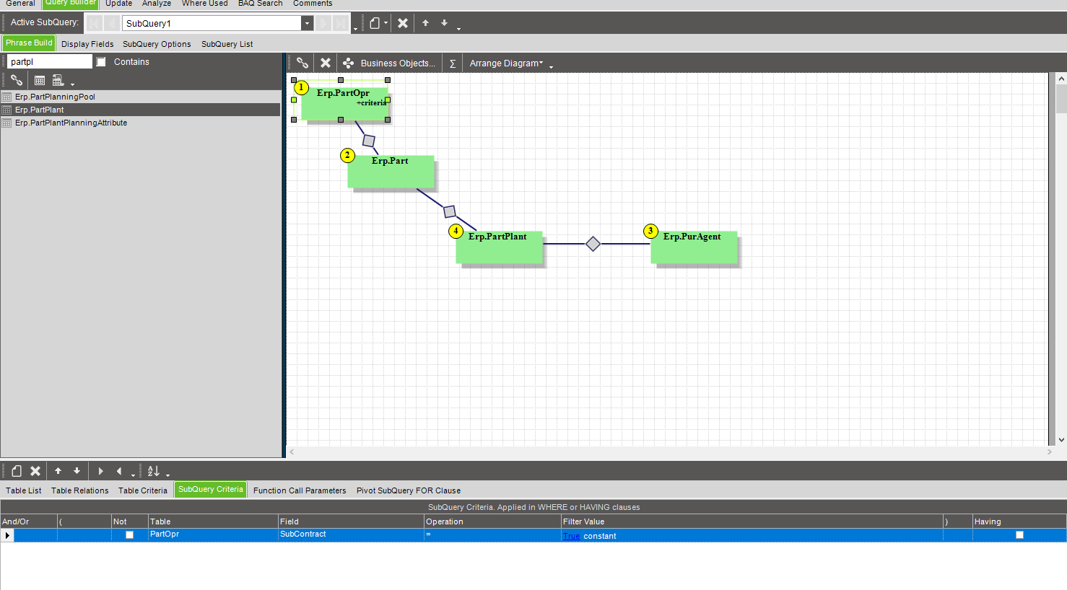Click the row selector arrow of the criteria row

pyautogui.click(x=7, y=535)
